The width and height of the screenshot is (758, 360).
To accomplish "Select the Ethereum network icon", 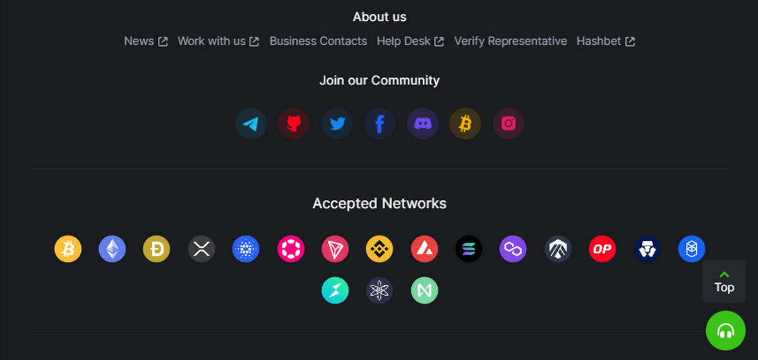I will [112, 249].
